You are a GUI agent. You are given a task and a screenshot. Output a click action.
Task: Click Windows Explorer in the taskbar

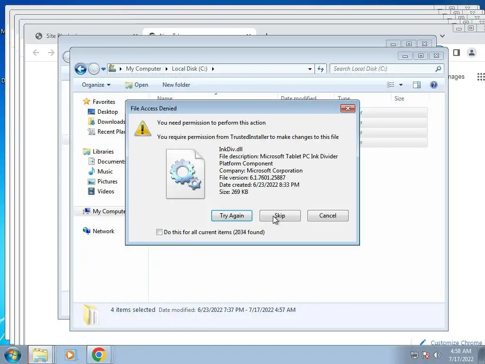[40, 355]
